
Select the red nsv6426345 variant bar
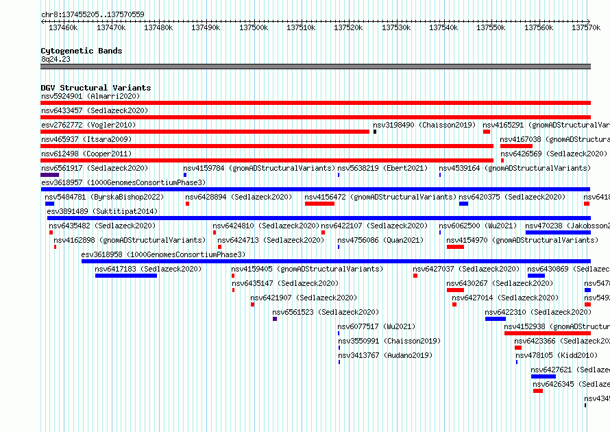(538, 391)
